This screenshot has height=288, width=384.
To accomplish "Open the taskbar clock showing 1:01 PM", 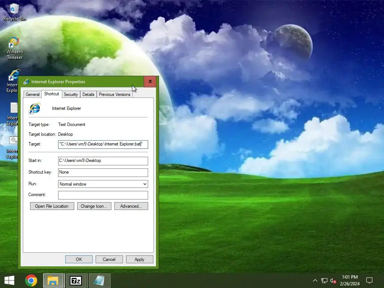I will pos(350,280).
